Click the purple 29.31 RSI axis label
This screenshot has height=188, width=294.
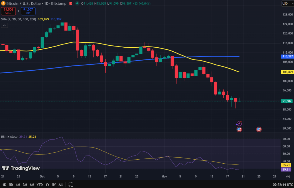(x=286, y=169)
